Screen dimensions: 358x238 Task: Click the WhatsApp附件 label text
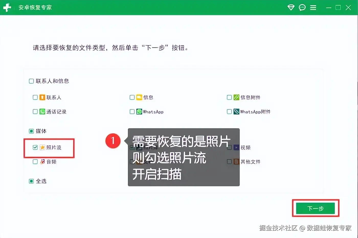click(x=255, y=112)
